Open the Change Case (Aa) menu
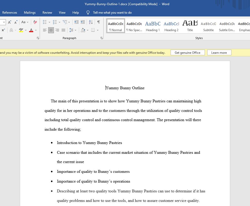This screenshot has width=250, height=206. coord(25,22)
